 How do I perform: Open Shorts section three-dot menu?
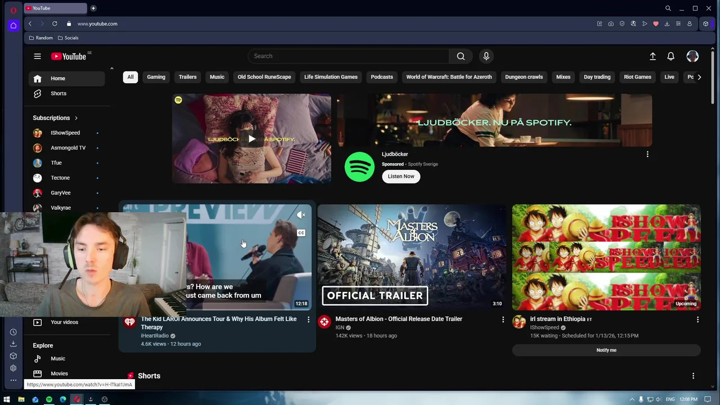coord(693,376)
